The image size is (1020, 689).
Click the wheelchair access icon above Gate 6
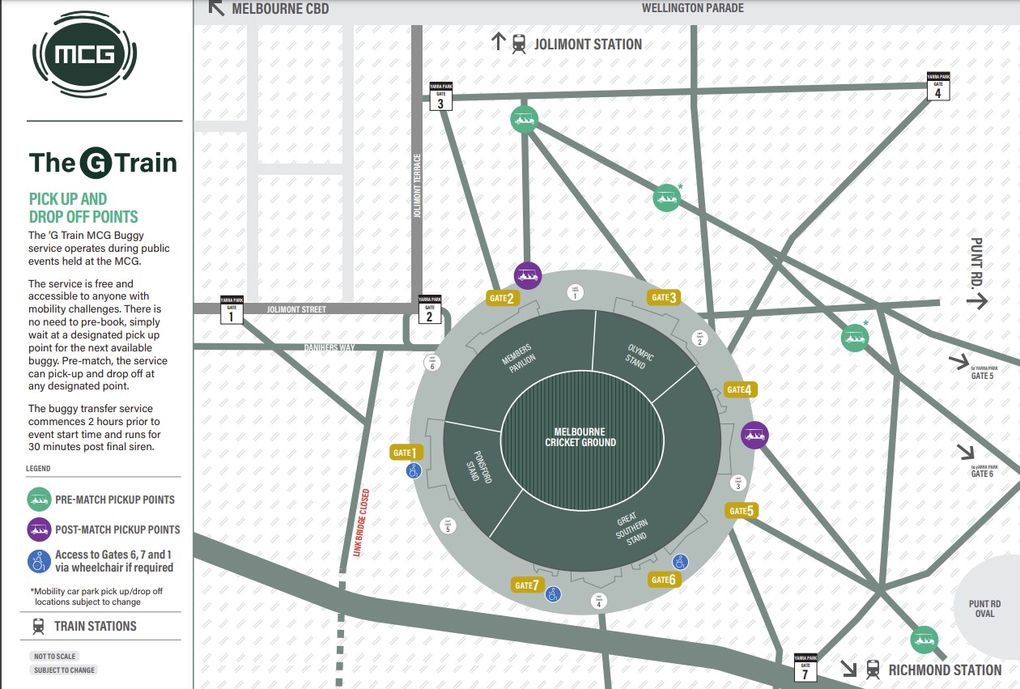[681, 562]
